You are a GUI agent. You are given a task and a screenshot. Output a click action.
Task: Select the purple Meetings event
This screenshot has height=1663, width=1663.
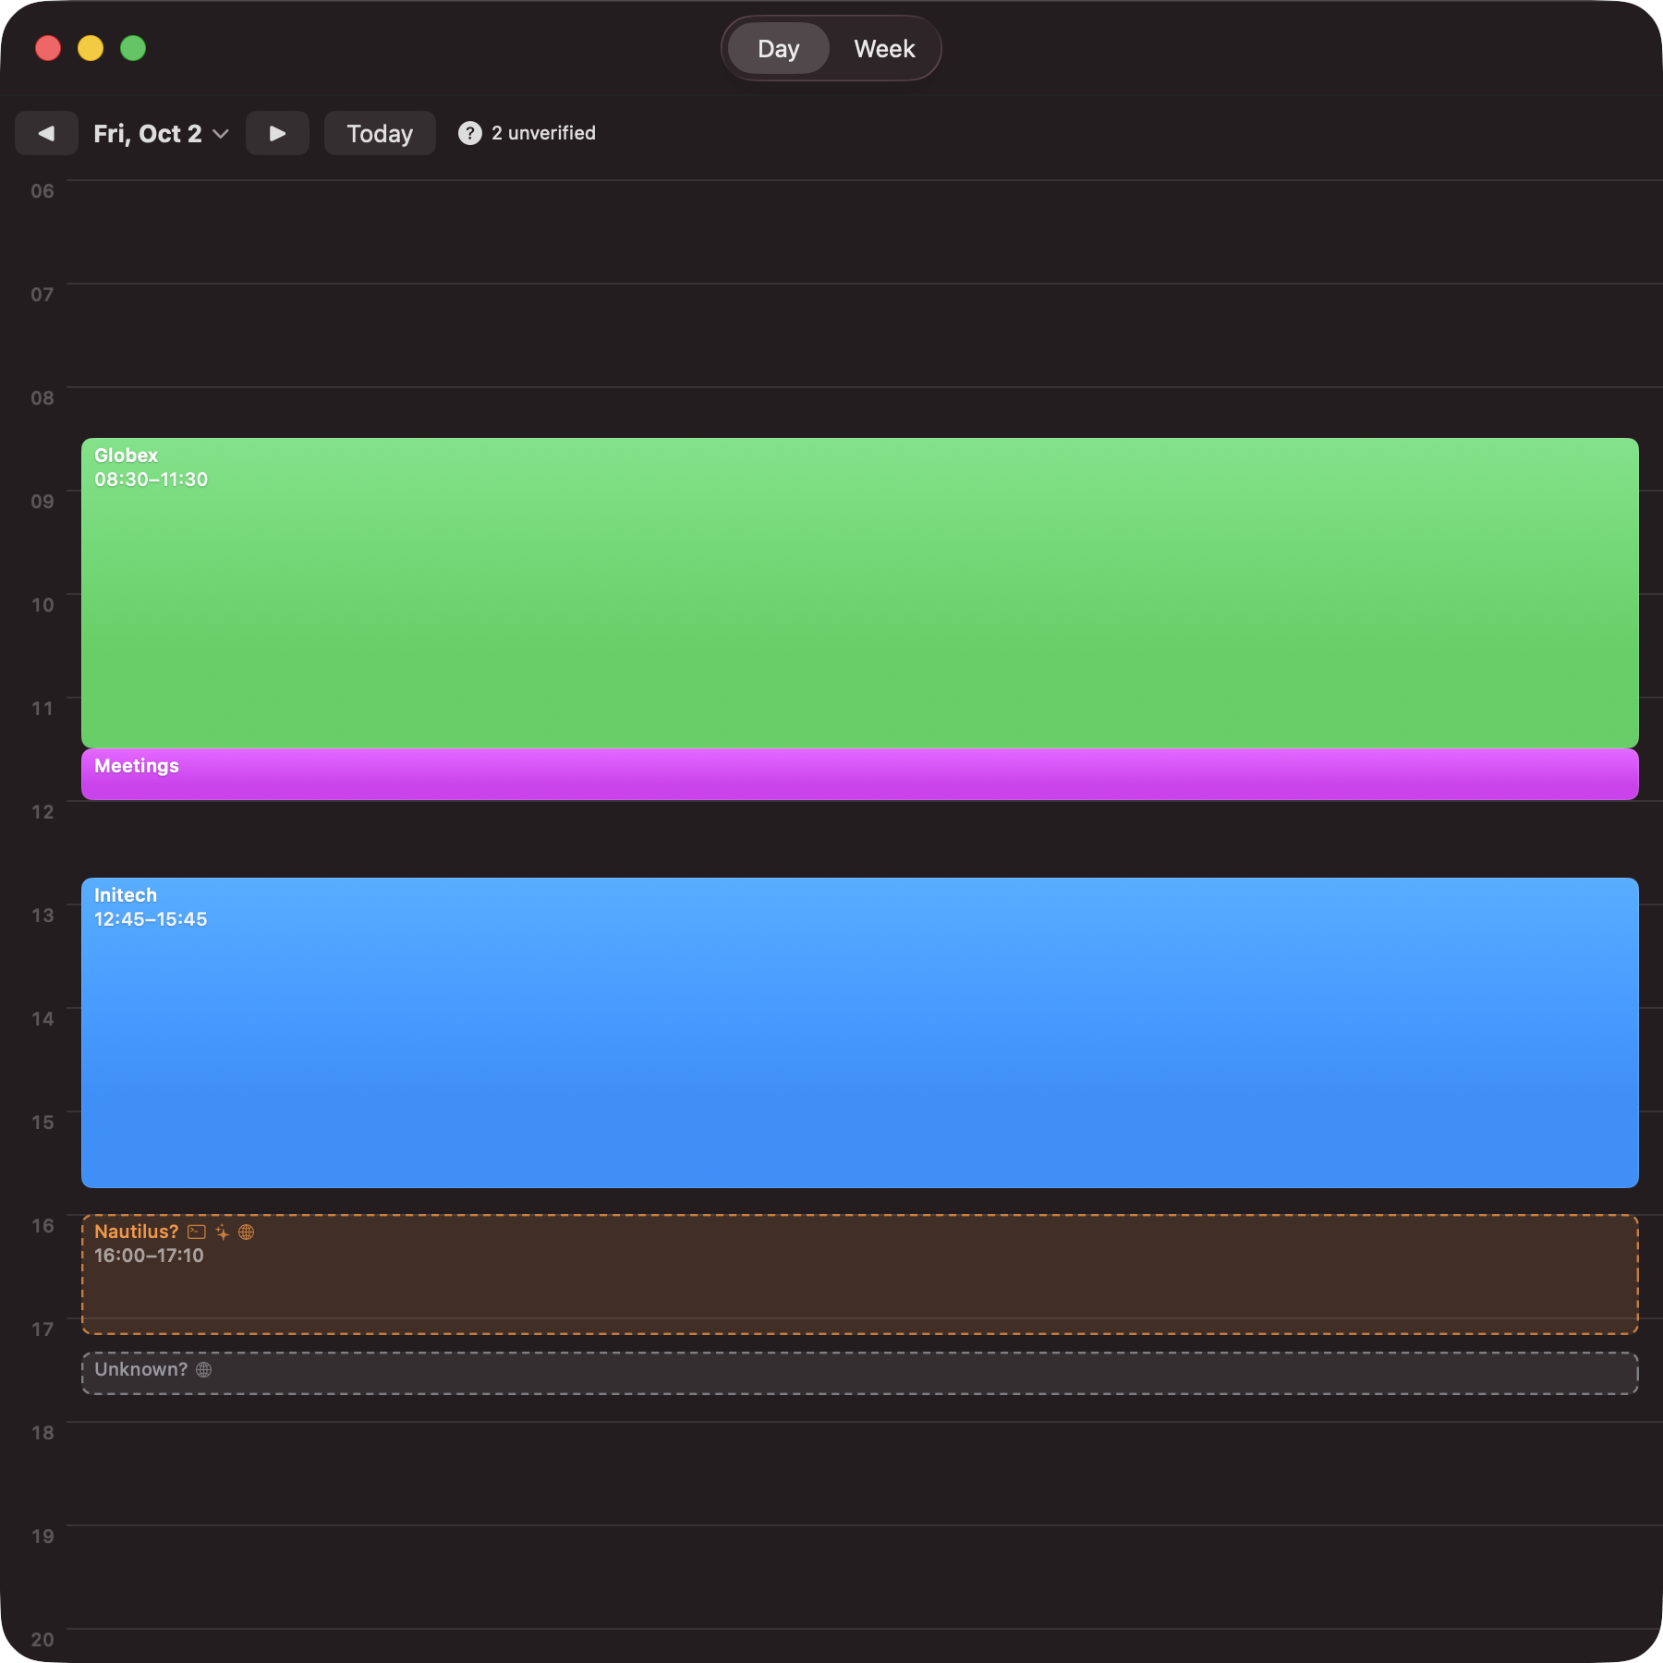(x=860, y=774)
